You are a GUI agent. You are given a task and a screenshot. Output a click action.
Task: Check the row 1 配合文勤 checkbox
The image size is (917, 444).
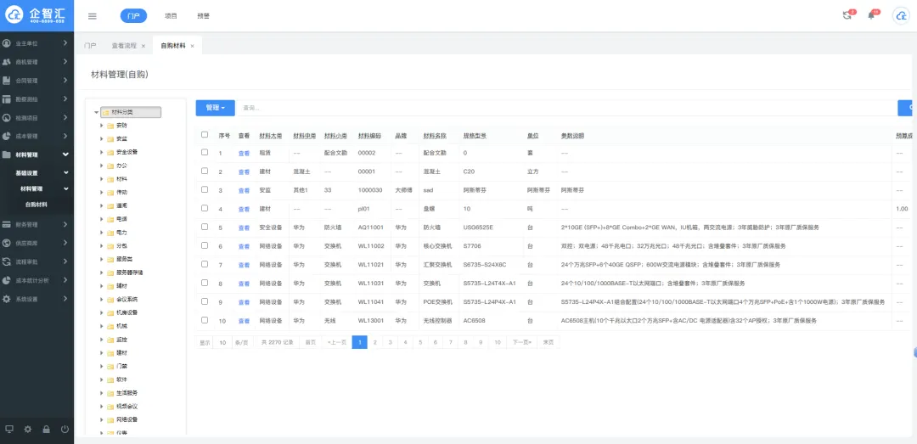[x=205, y=152]
